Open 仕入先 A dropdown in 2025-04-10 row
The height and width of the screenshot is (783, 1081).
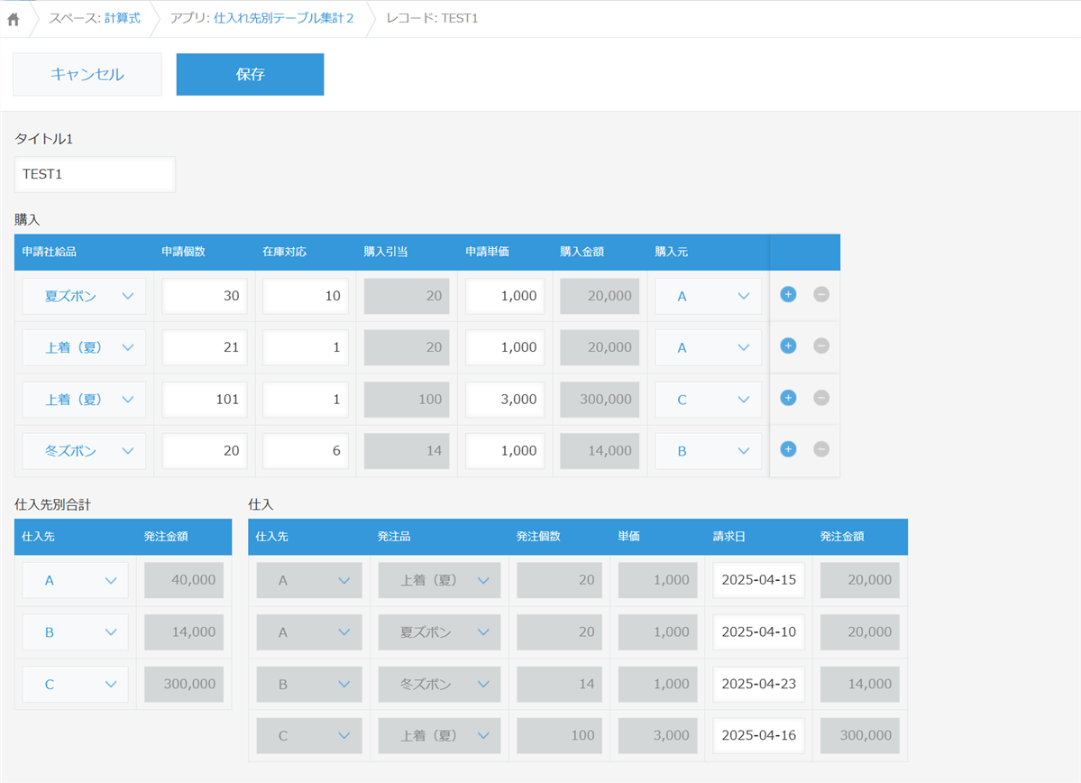(309, 632)
